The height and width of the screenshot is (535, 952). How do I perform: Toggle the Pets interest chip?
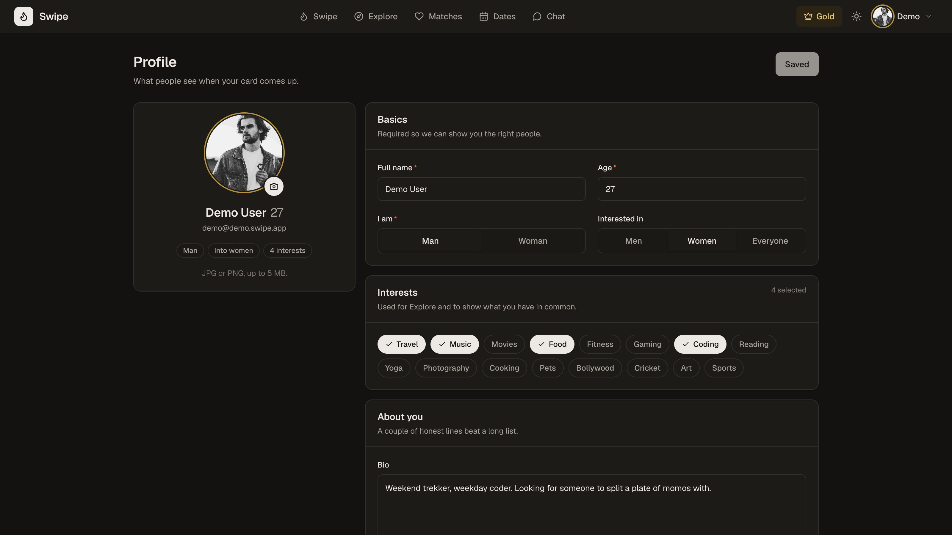(x=547, y=368)
